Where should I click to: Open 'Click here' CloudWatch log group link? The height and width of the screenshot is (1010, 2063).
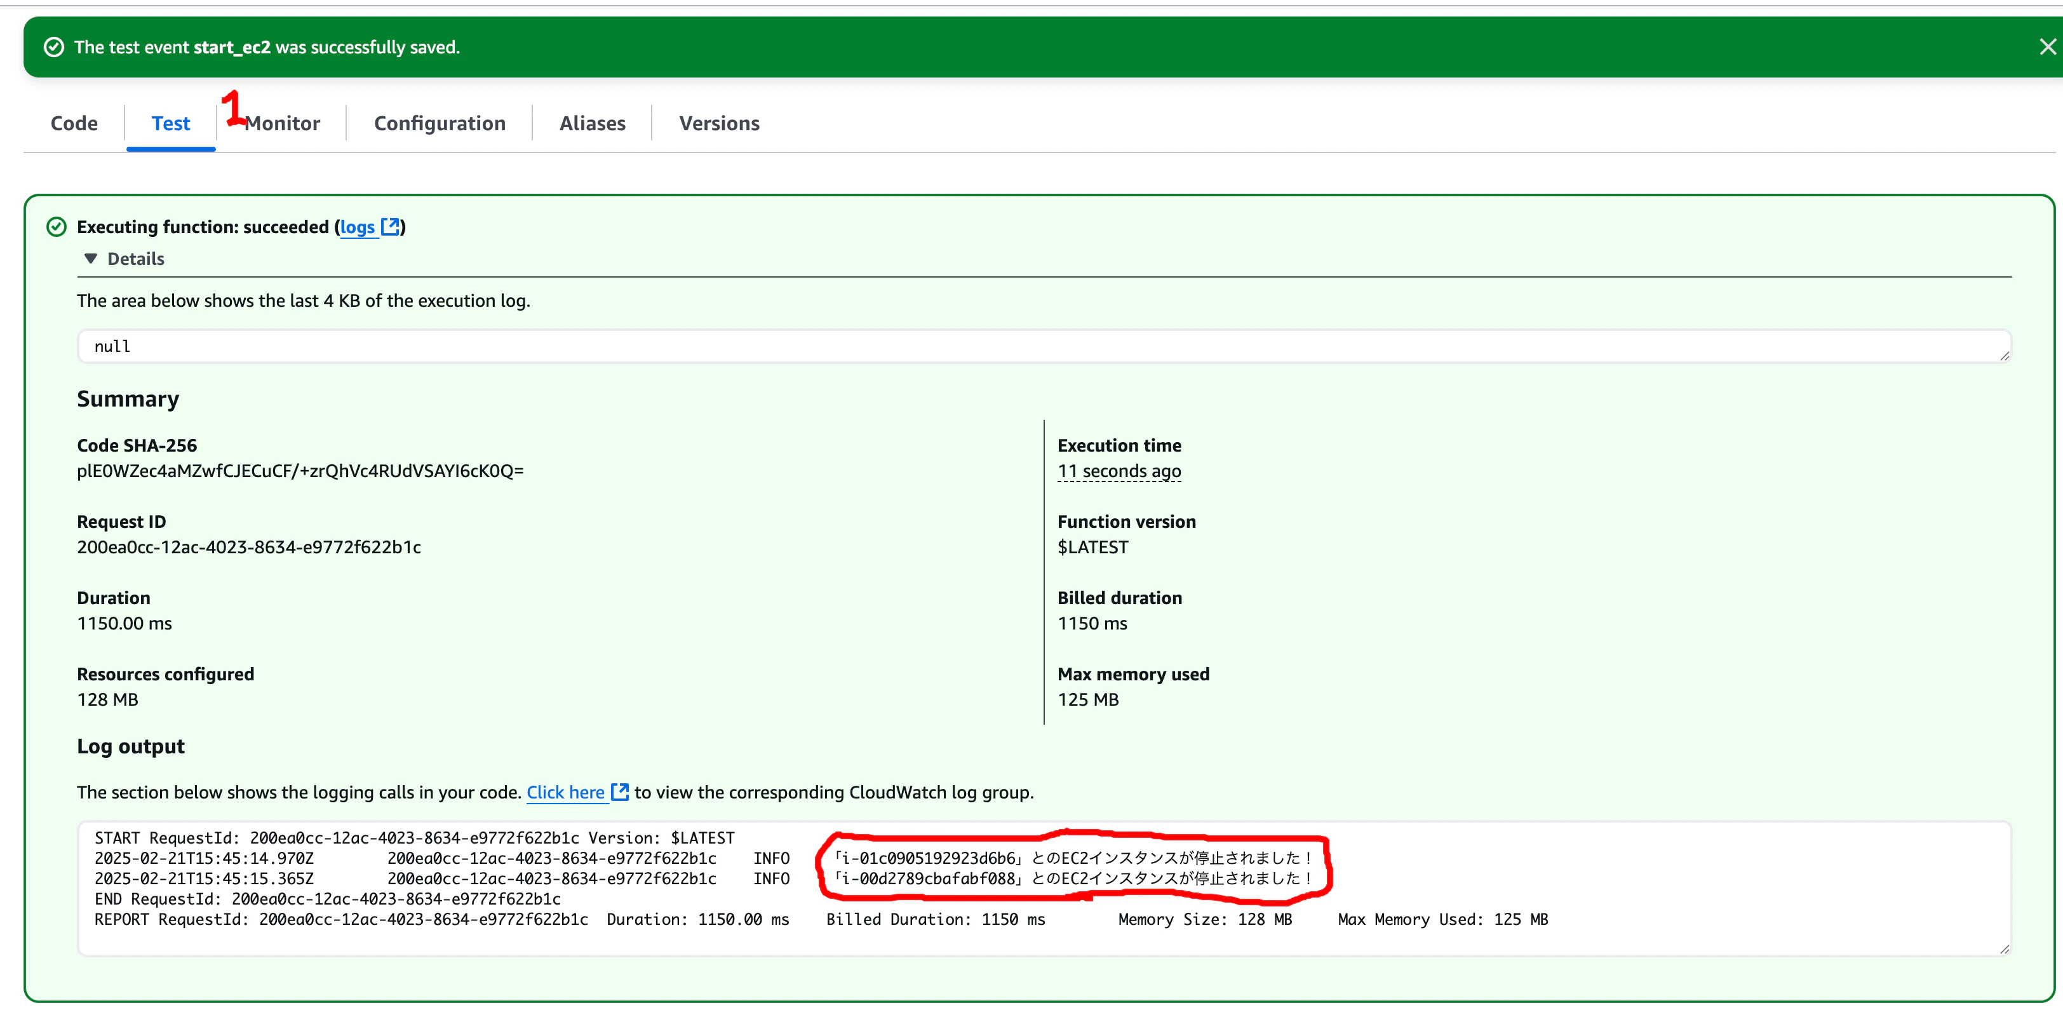click(x=565, y=792)
